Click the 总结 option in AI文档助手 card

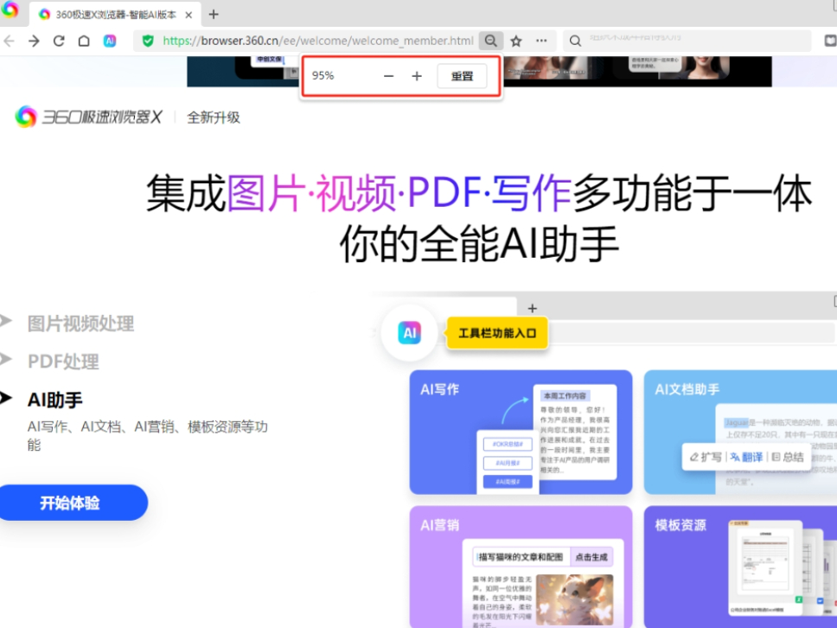[788, 457]
